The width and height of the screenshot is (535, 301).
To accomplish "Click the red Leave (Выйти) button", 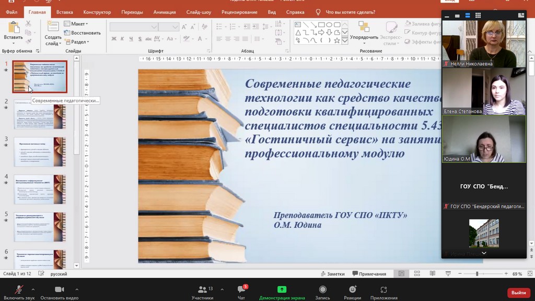I will pyautogui.click(x=518, y=293).
